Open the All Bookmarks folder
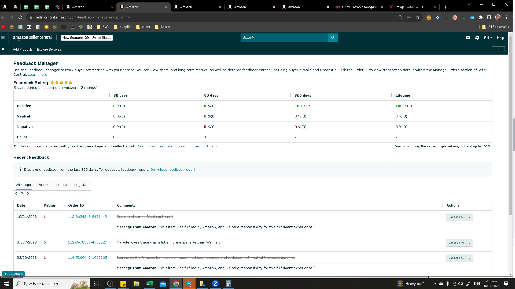Viewport: 515px width, 289px height. point(495,27)
